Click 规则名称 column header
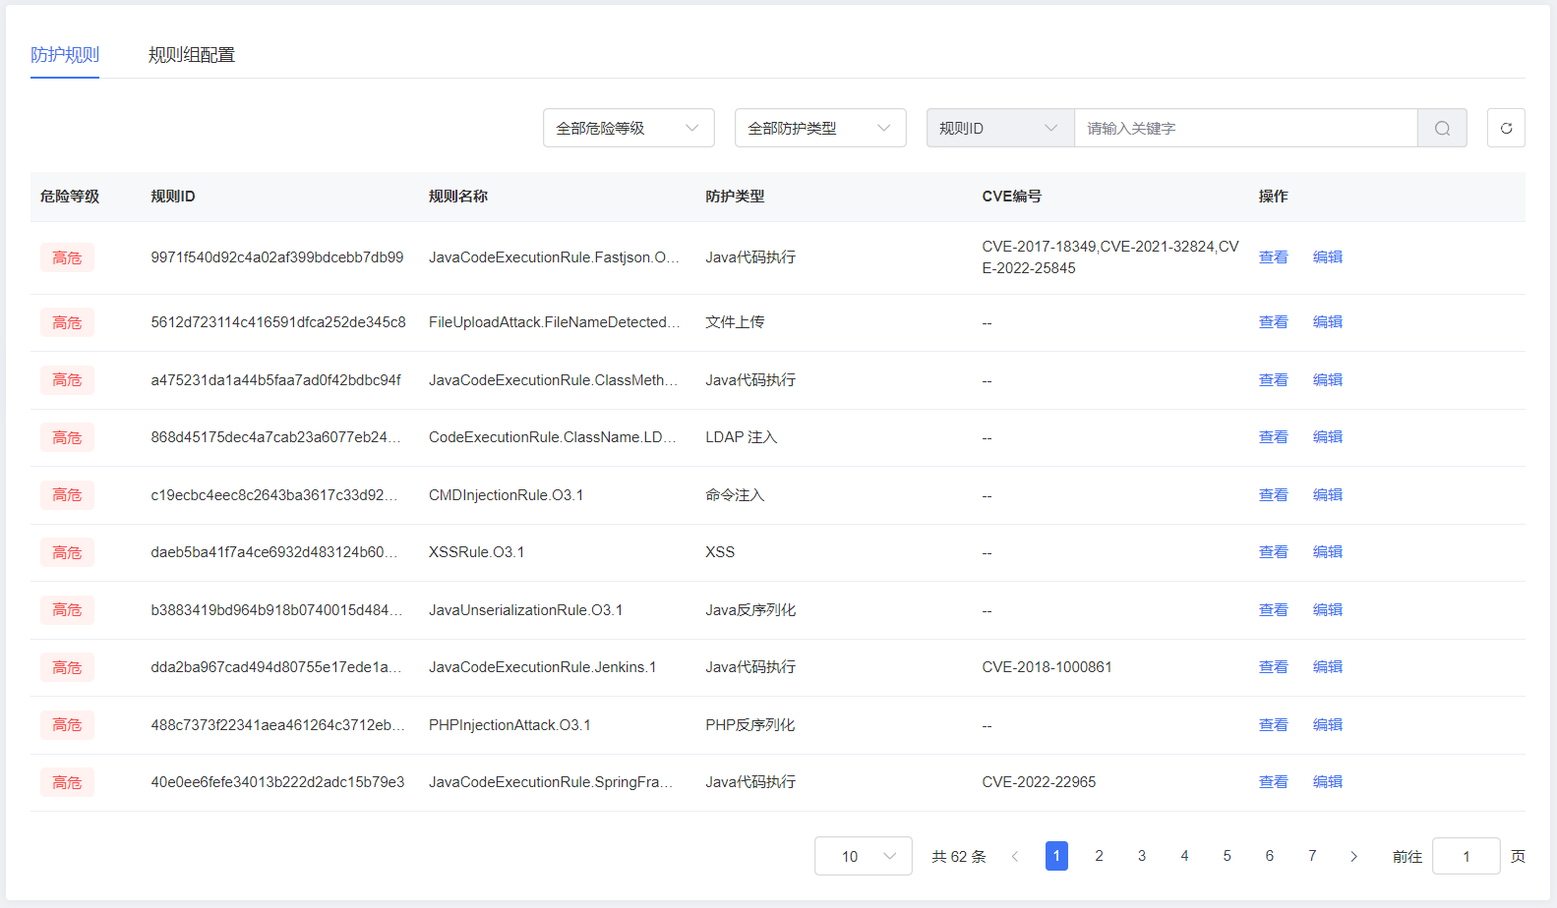This screenshot has width=1557, height=908. click(x=458, y=197)
